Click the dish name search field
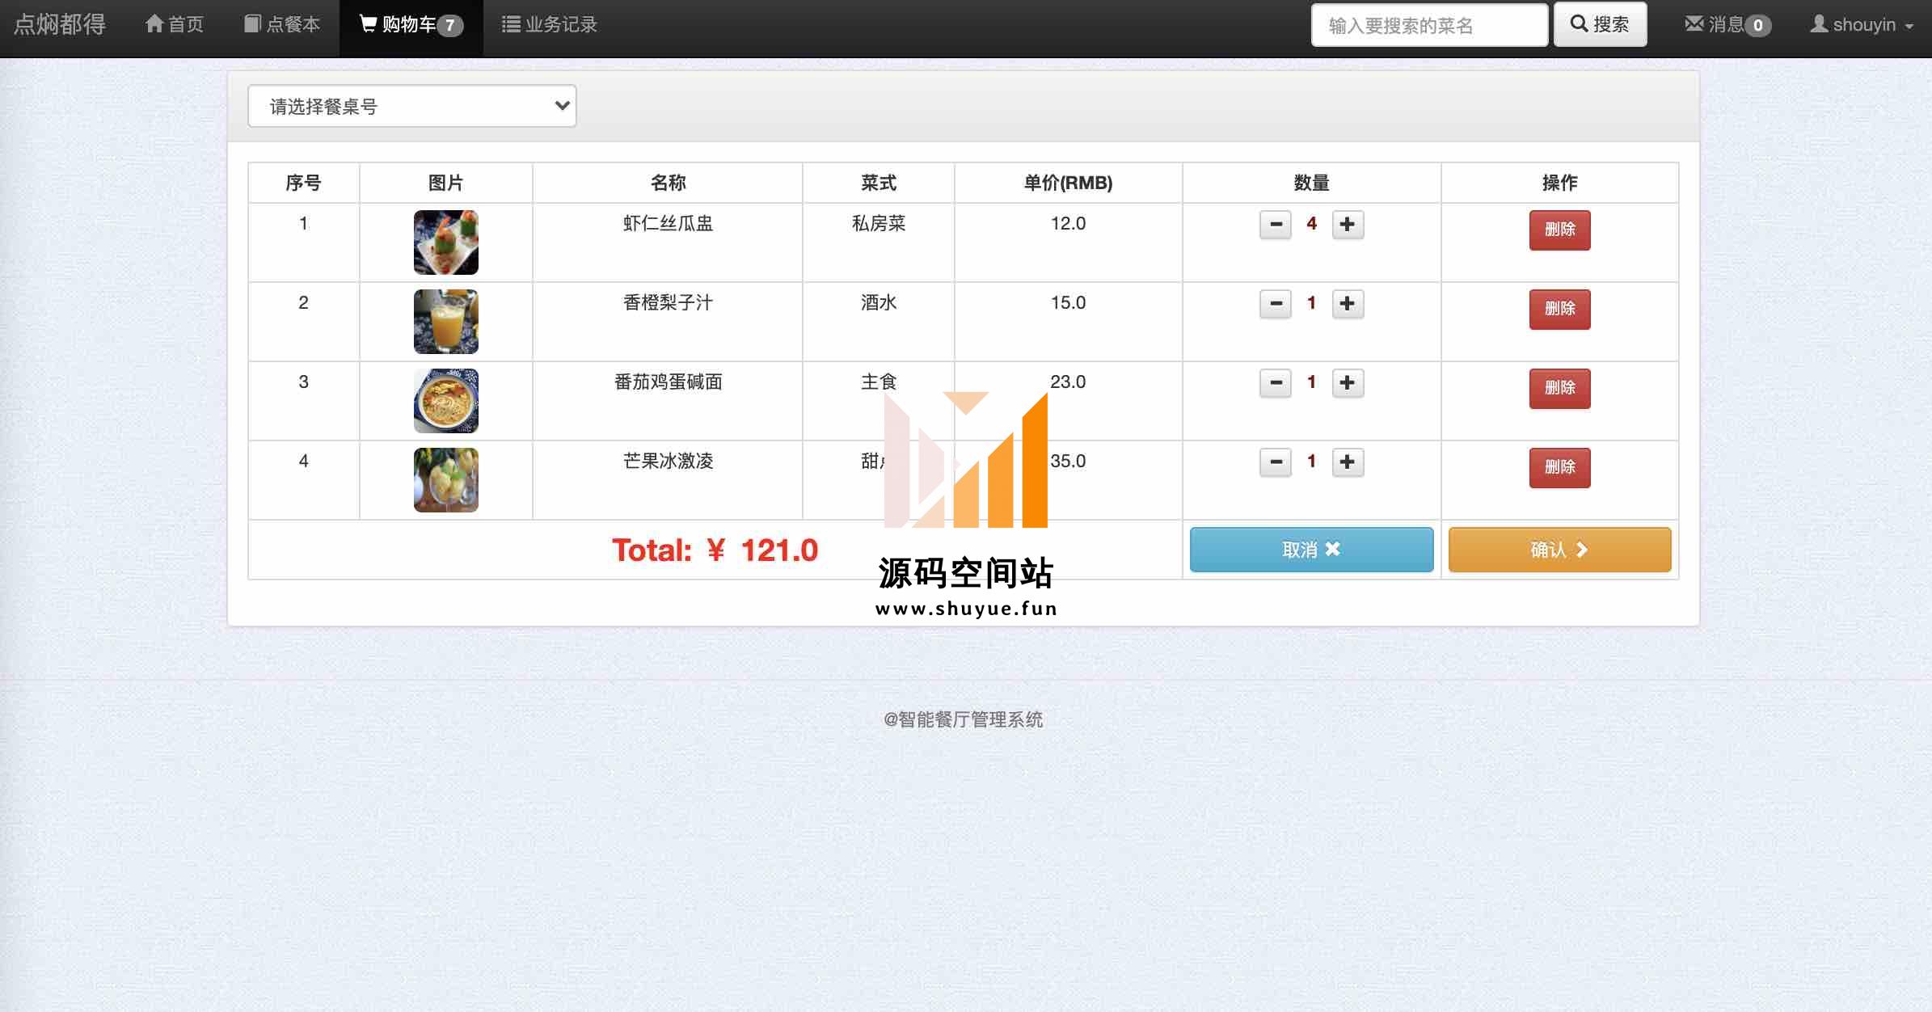This screenshot has height=1012, width=1932. coord(1429,25)
